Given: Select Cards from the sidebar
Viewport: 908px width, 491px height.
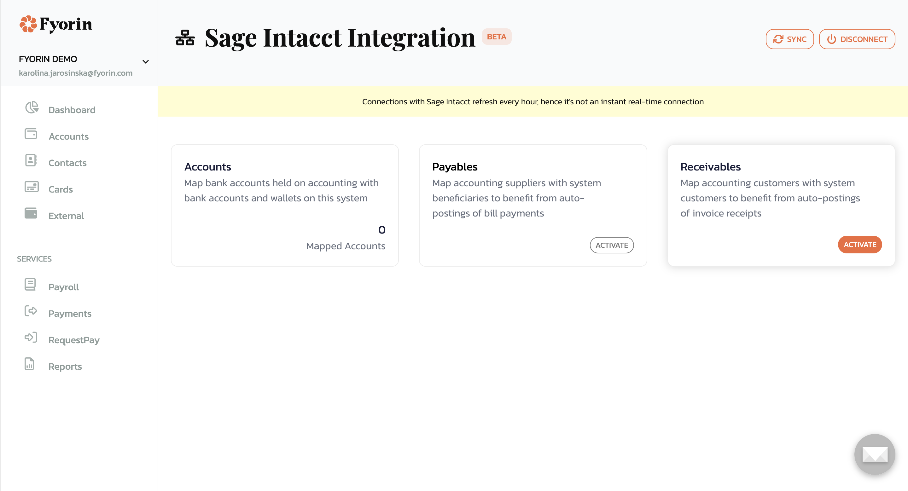Looking at the screenshot, I should (61, 189).
